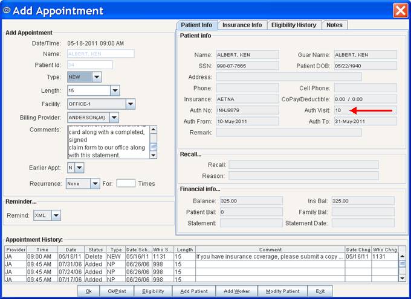Viewport: 411px width, 299px height.
Task: Click the Length column header
Action: click(184, 250)
